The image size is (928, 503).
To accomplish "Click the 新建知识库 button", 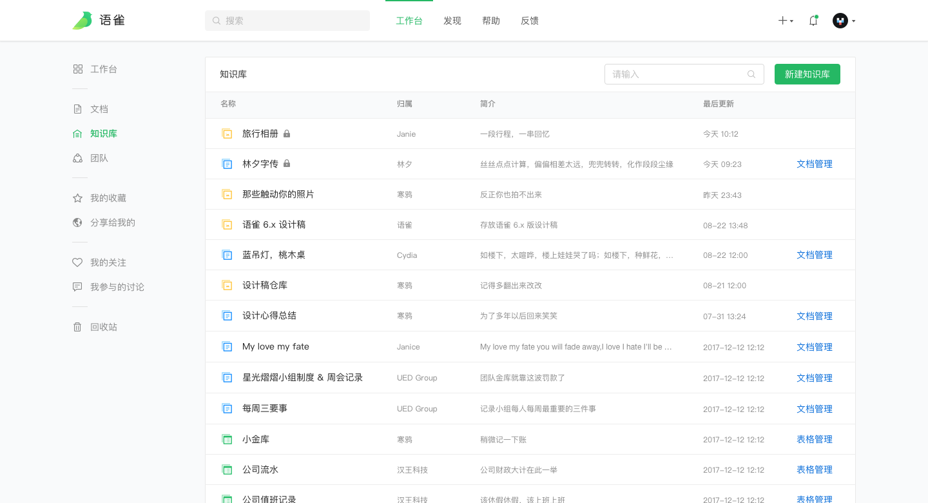I will tap(807, 74).
